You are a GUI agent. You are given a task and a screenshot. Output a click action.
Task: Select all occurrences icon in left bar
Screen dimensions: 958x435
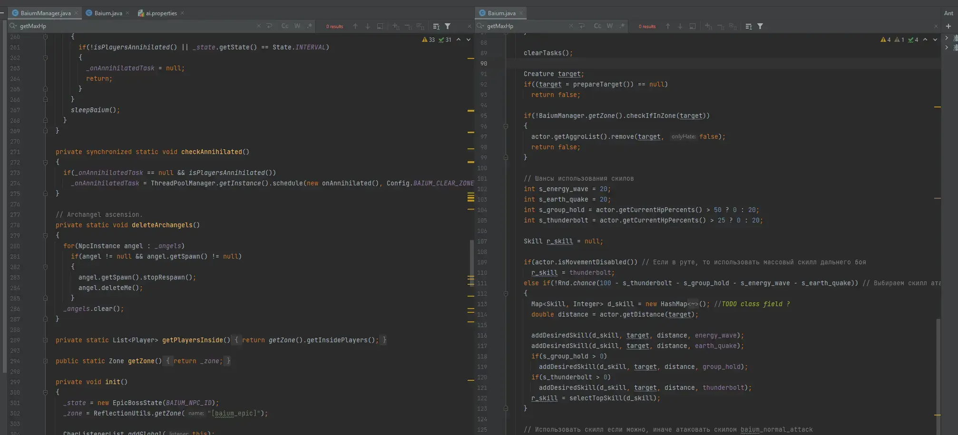(x=420, y=26)
